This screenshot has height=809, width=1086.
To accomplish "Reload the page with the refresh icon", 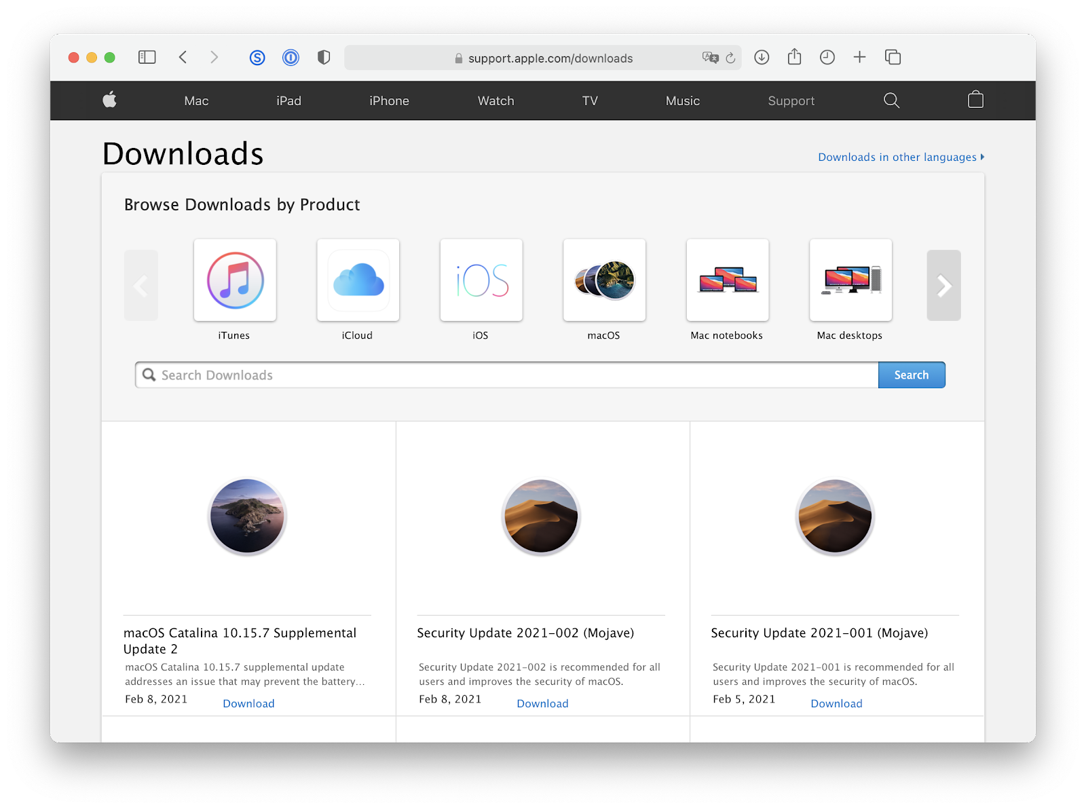I will pos(730,58).
